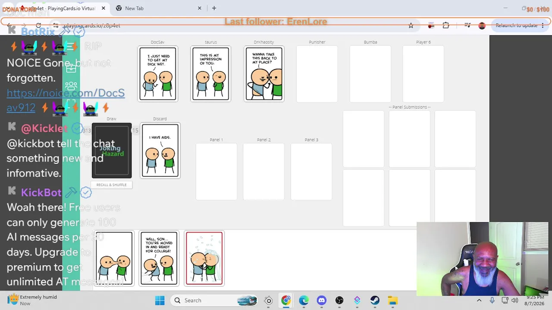This screenshot has width=552, height=310.
Task: Open Steam from the taskbar
Action: point(375,301)
